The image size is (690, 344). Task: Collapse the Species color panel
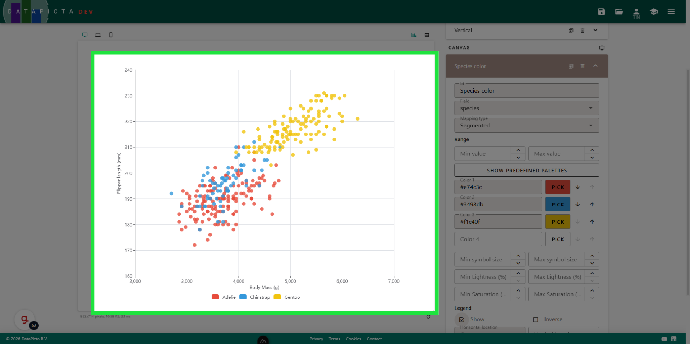pos(595,66)
